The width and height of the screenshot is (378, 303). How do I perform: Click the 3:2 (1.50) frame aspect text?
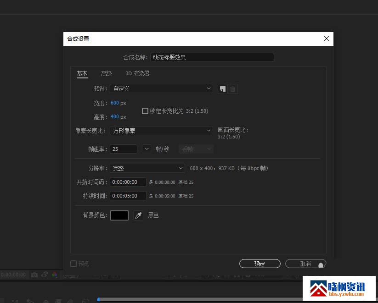click(229, 137)
